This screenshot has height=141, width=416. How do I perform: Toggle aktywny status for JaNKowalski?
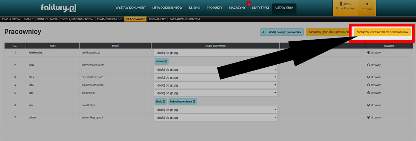[x=369, y=53]
